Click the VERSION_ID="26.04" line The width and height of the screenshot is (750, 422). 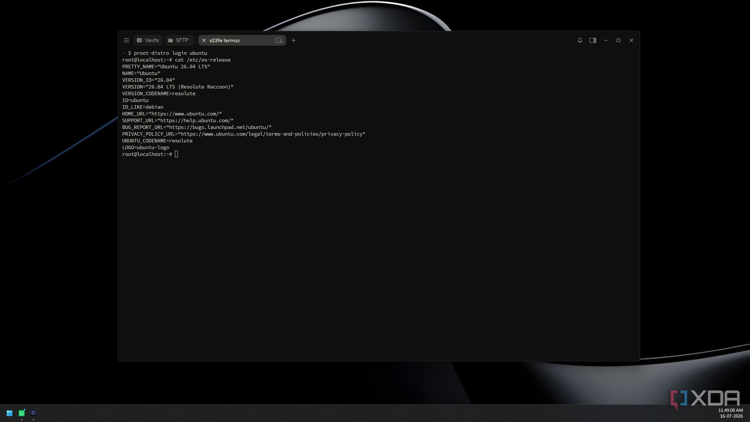149,80
